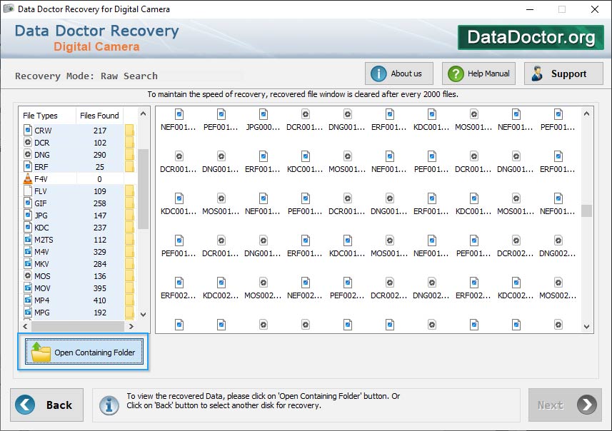Click the file types list scroll right arrow

pos(131,326)
